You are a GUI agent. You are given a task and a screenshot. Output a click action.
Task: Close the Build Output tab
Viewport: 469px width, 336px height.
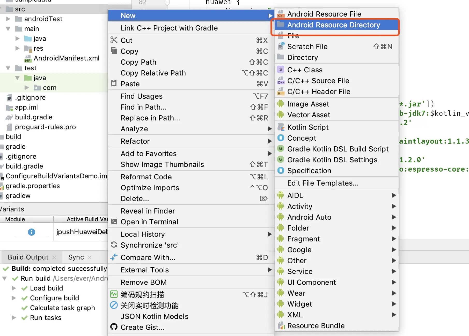coord(54,257)
